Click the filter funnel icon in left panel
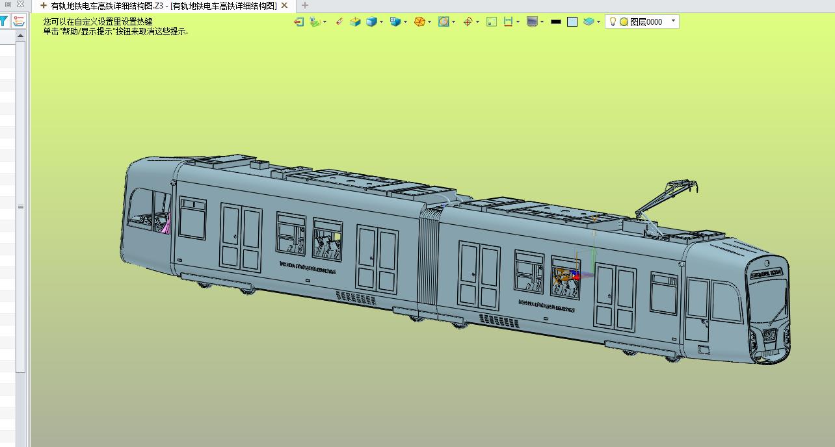The height and width of the screenshot is (447, 835). (3, 21)
